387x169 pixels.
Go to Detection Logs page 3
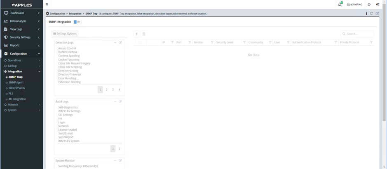pyautogui.click(x=113, y=89)
